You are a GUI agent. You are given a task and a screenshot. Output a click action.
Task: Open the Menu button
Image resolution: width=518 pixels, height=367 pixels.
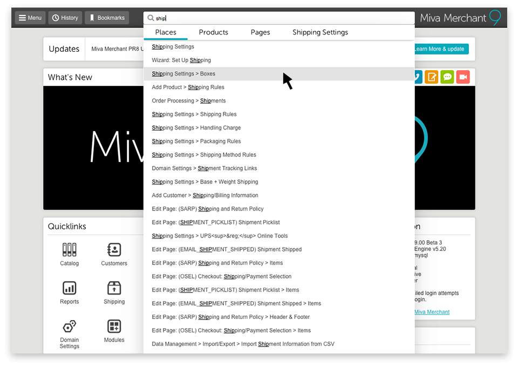point(30,18)
